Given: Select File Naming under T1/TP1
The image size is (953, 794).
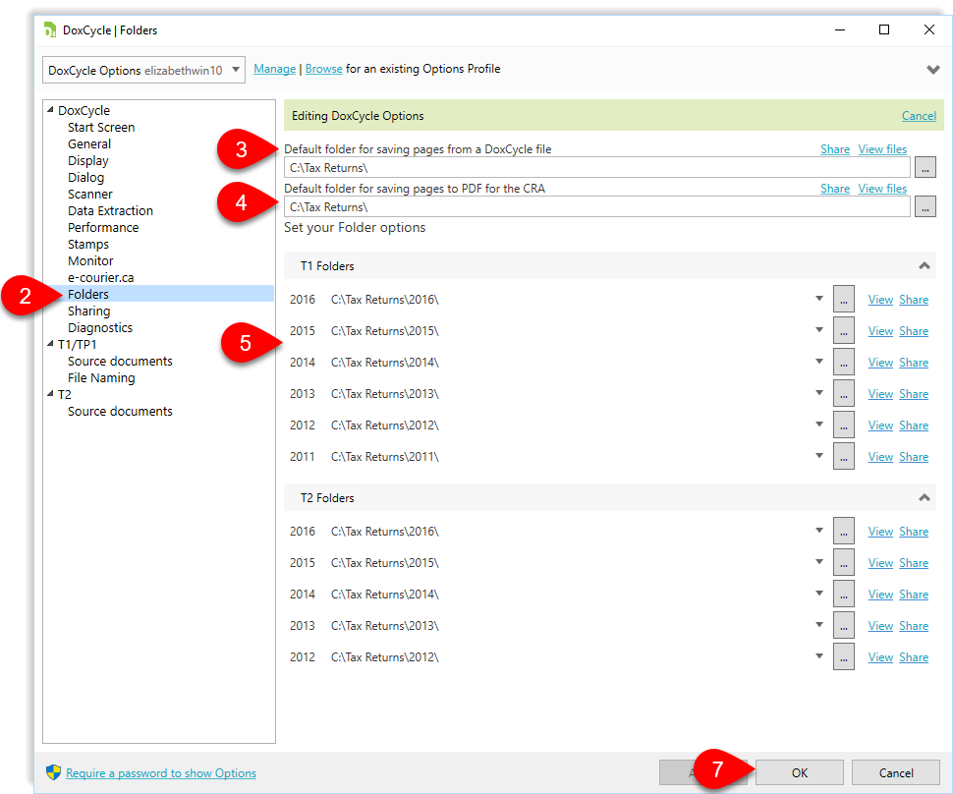Looking at the screenshot, I should pyautogui.click(x=101, y=377).
